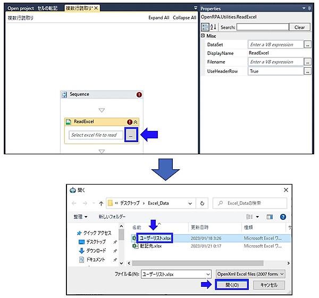
Task: Click the Sequence activity icon
Action: coord(64,95)
